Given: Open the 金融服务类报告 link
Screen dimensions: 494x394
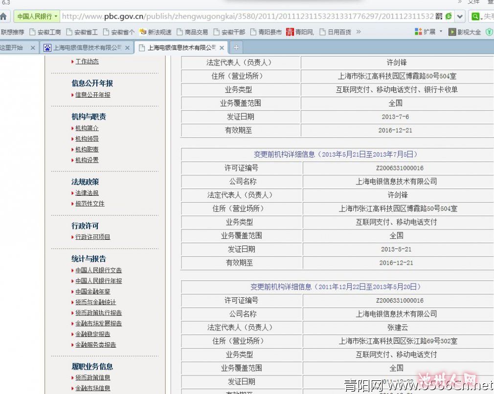Looking at the screenshot, I should (x=96, y=345).
